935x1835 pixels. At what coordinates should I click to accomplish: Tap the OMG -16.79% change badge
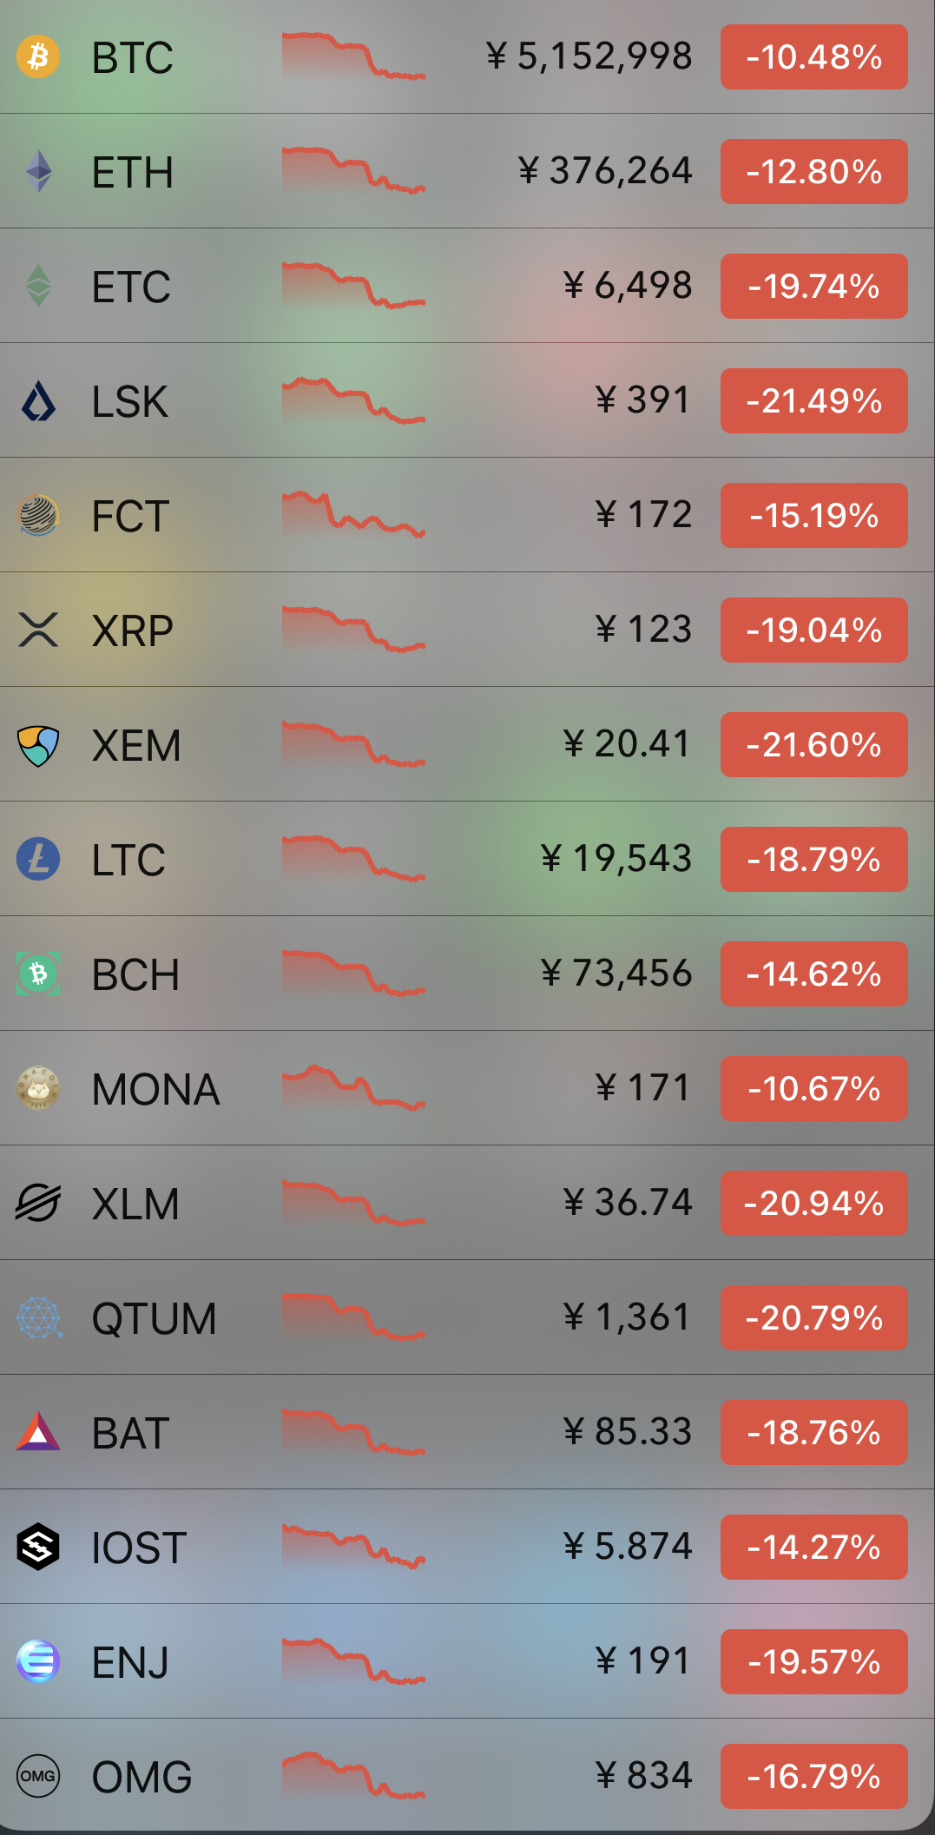813,1777
